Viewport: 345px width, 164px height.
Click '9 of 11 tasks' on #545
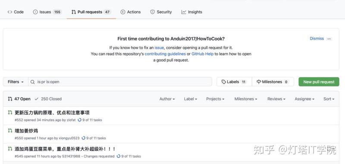131,156
